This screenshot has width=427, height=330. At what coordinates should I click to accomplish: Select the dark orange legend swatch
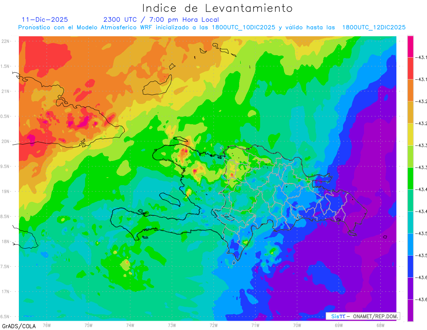click(x=410, y=90)
